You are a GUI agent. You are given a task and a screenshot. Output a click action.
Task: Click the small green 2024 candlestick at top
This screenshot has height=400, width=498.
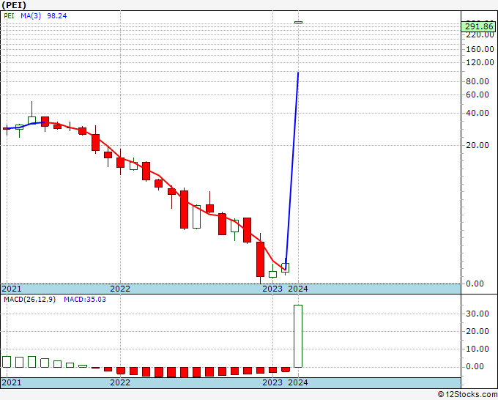tap(298, 22)
